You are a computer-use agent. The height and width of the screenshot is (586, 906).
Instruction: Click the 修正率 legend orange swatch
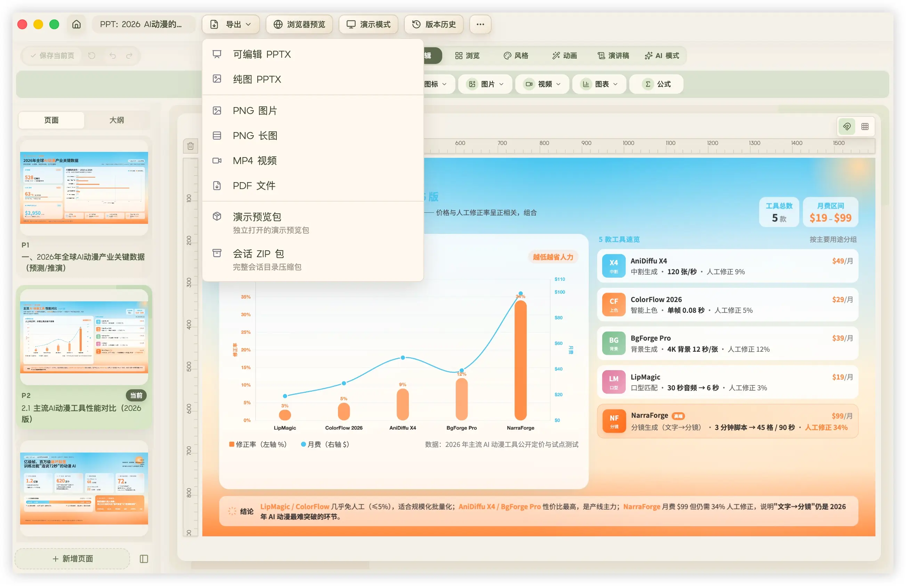click(x=232, y=445)
